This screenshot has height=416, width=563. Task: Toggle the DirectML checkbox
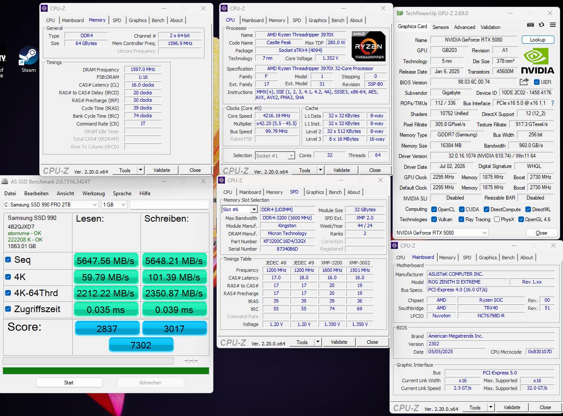coord(528,210)
